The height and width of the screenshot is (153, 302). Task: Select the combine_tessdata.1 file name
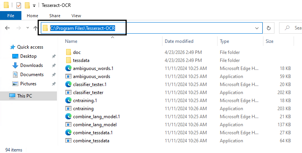pyautogui.click(x=93, y=133)
